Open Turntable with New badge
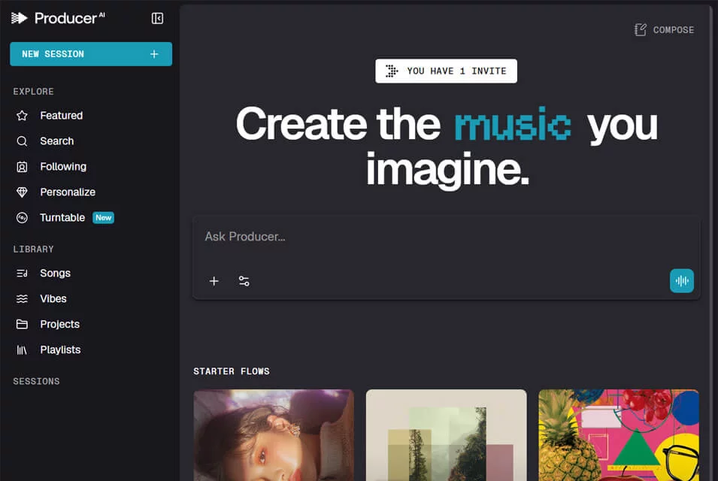This screenshot has width=718, height=481. (x=77, y=218)
